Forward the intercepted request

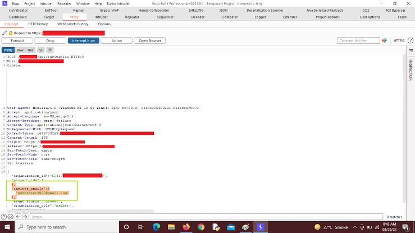(x=17, y=40)
